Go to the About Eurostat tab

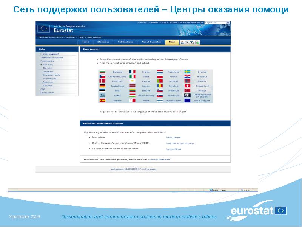151,42
